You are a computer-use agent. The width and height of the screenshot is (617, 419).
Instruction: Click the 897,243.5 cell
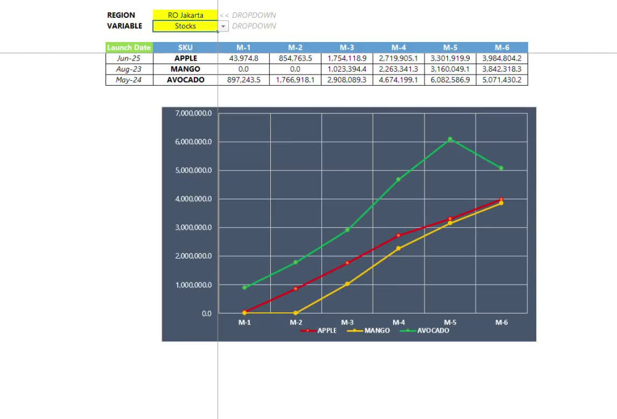tap(244, 80)
